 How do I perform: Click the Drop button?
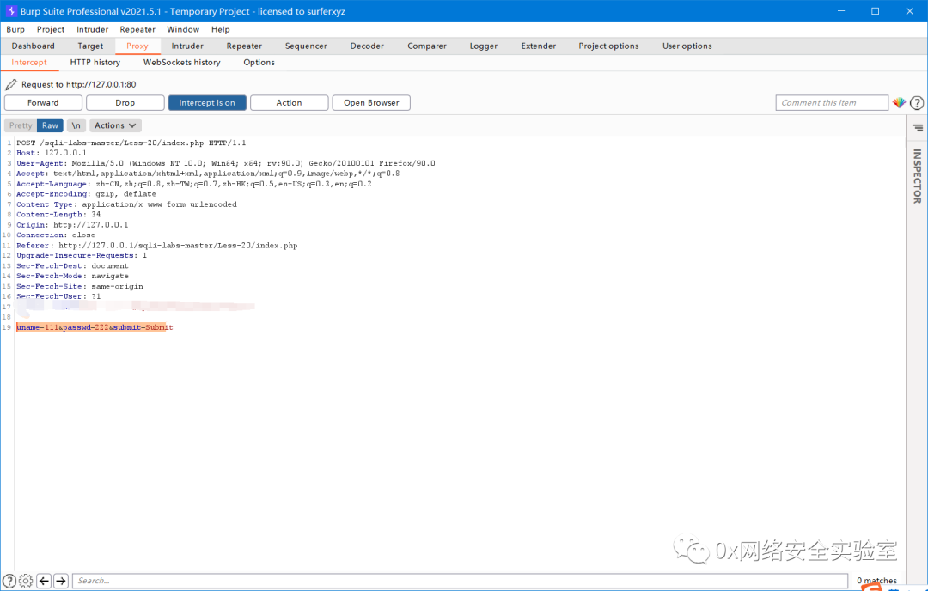[125, 103]
